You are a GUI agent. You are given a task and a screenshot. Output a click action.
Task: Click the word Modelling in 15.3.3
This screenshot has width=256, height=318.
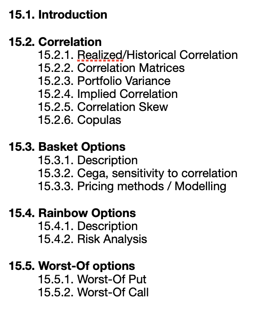(x=200, y=187)
